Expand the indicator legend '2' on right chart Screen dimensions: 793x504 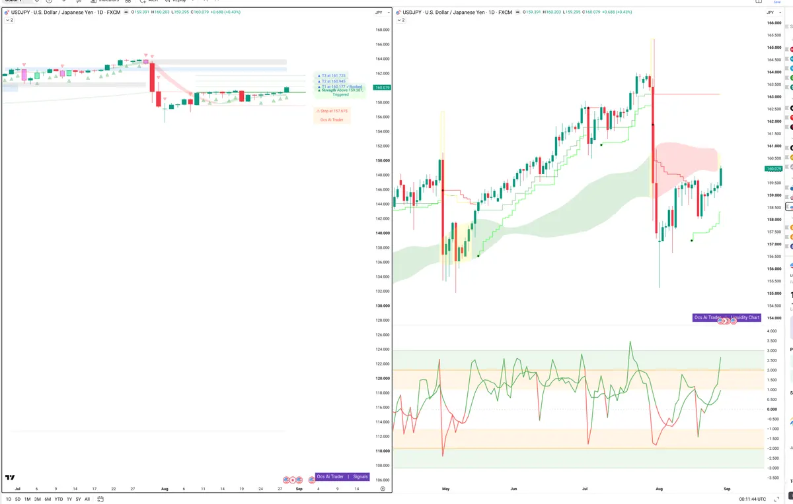point(401,20)
